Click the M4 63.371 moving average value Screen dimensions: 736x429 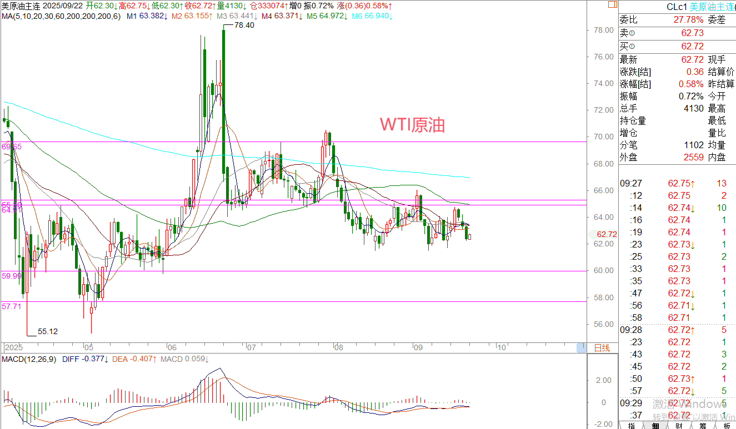pos(282,16)
